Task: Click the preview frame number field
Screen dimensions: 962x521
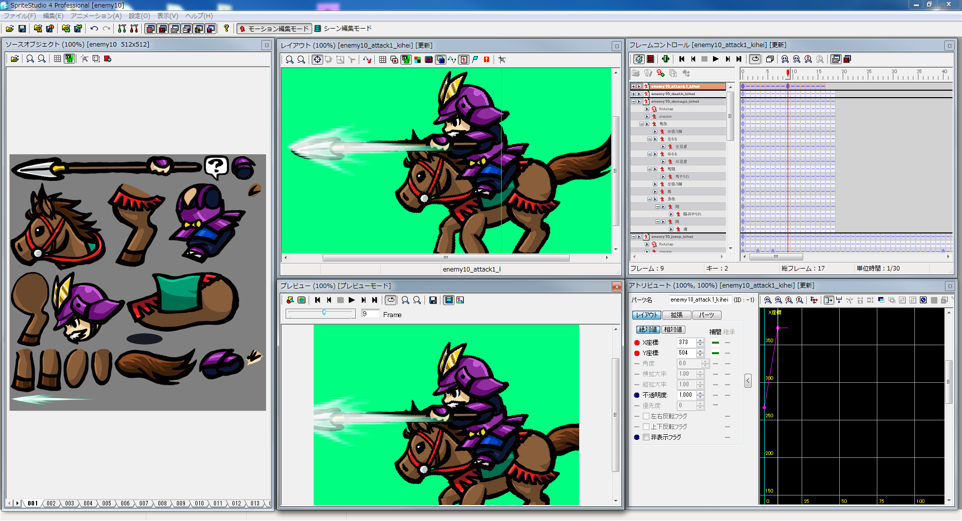Action: click(x=370, y=314)
